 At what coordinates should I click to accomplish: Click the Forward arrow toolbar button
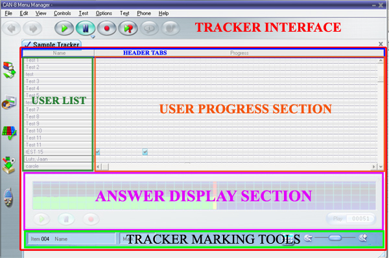(32, 28)
